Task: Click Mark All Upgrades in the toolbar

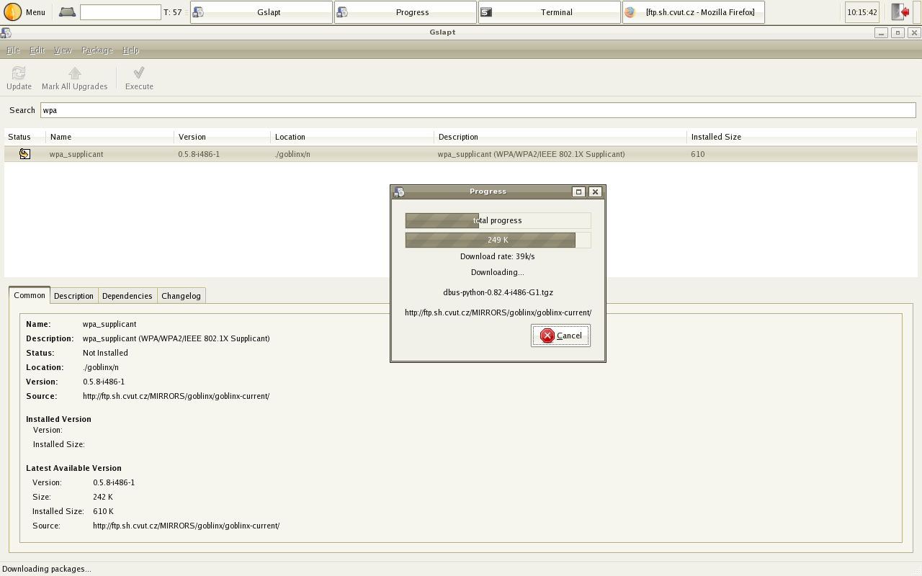Action: pyautogui.click(x=74, y=78)
